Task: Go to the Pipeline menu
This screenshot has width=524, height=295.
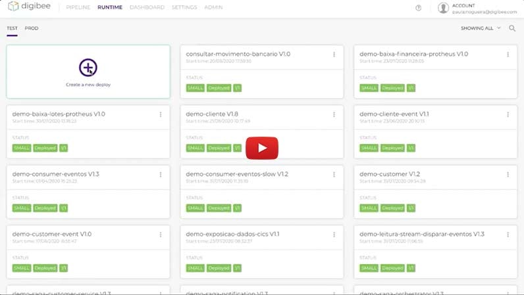Action: click(78, 7)
